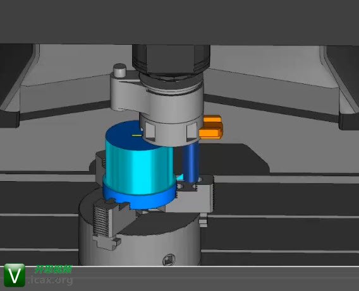Click the yellow marker on workpiece top
Screen dimensions: 359x291
click(137, 135)
